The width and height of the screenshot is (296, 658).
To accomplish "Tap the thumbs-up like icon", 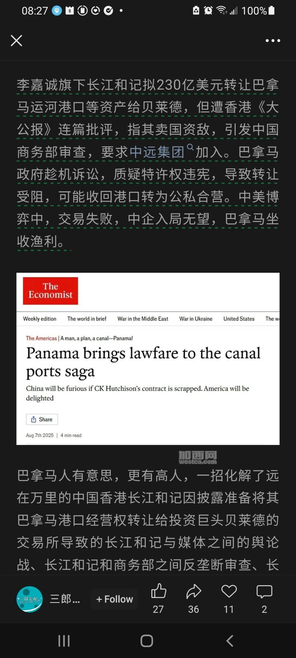I will 158,591.
